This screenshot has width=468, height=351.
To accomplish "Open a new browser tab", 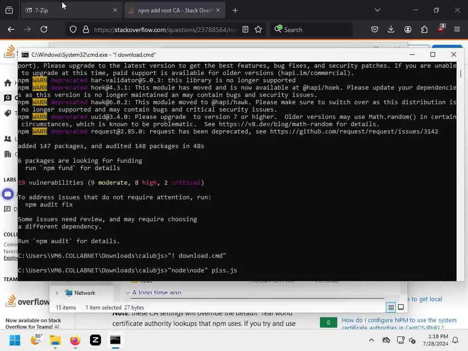I will tap(235, 11).
